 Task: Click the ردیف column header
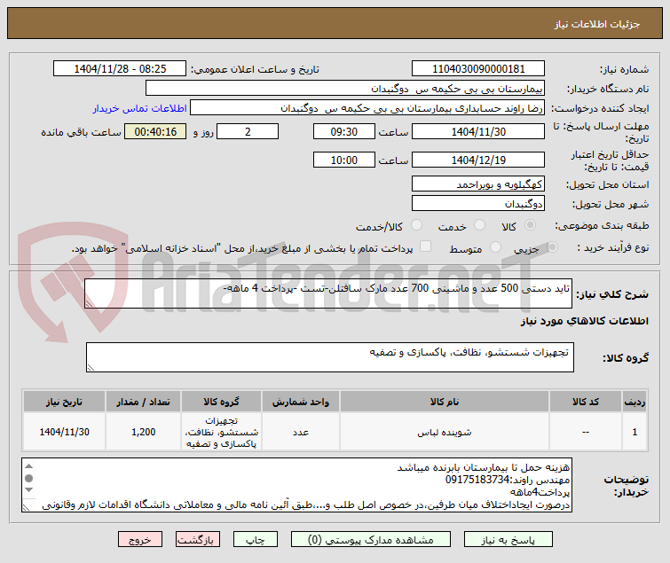pos(635,402)
